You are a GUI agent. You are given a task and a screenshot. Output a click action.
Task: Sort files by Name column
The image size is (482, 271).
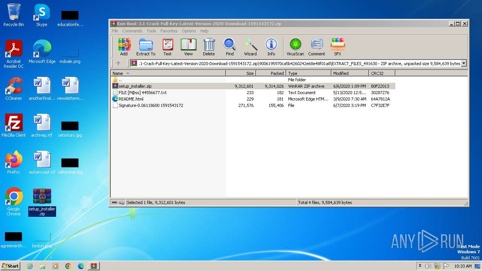click(168, 73)
